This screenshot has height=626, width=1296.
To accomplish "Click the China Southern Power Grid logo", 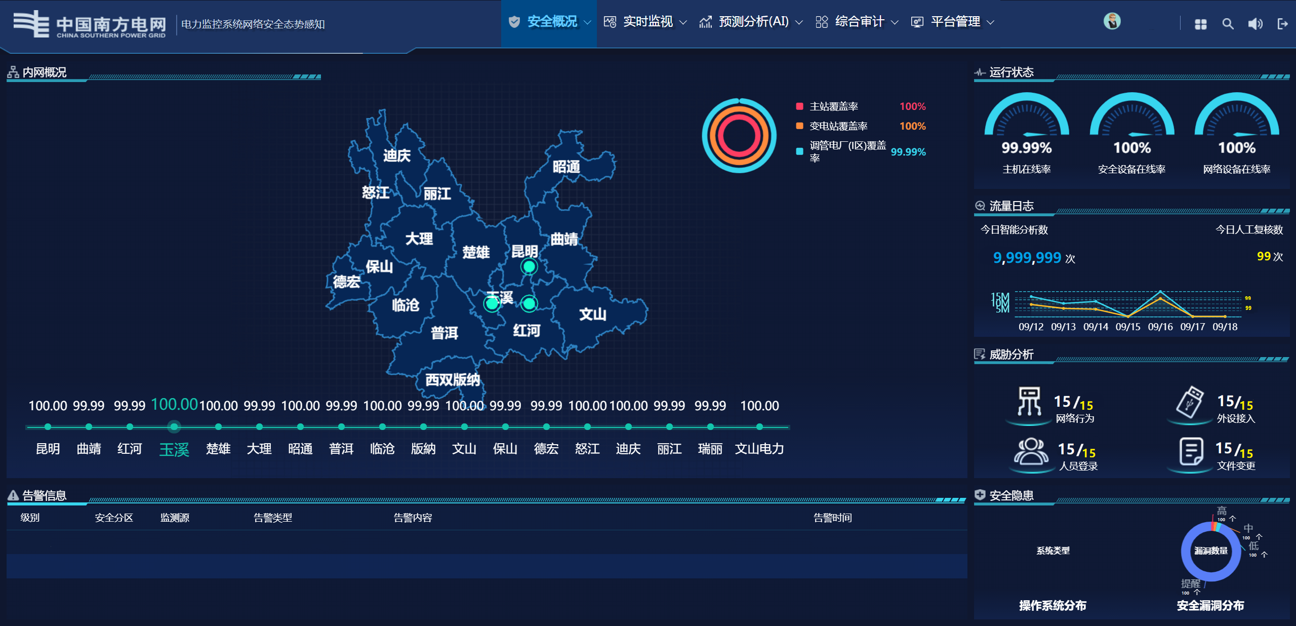I will [90, 24].
